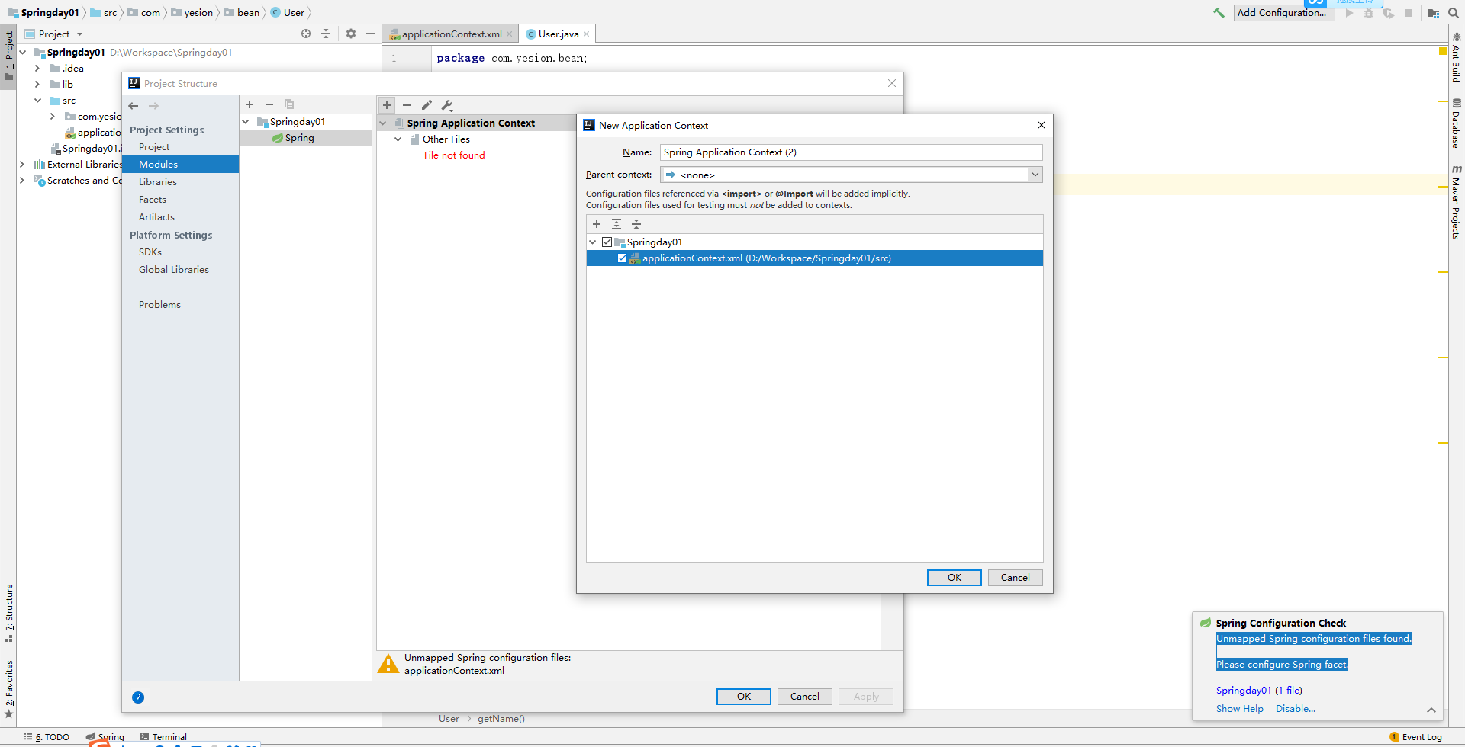Edit the Spring context with the pencil icon

coord(427,105)
